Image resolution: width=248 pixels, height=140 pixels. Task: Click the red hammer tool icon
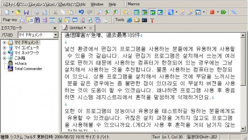click(x=152, y=20)
